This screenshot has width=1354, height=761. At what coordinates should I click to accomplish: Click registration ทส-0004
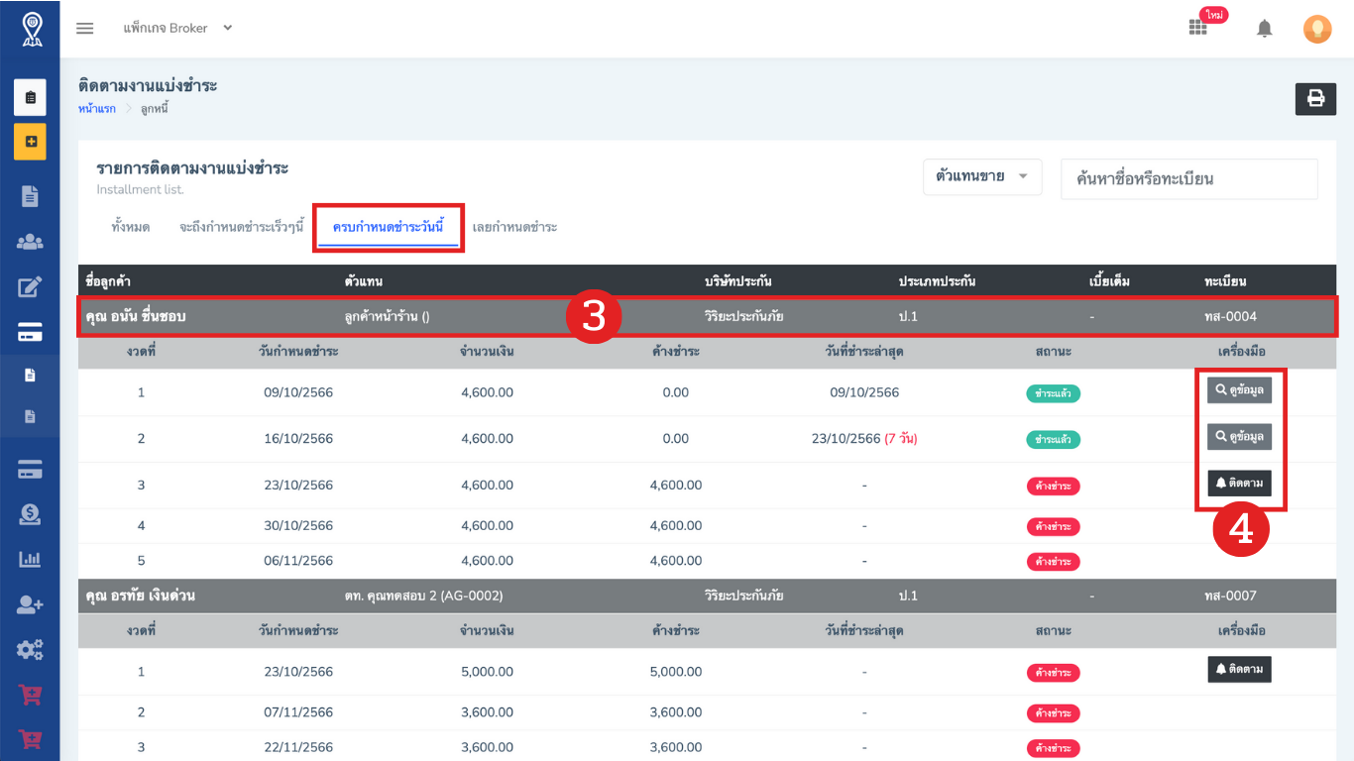pos(1229,317)
